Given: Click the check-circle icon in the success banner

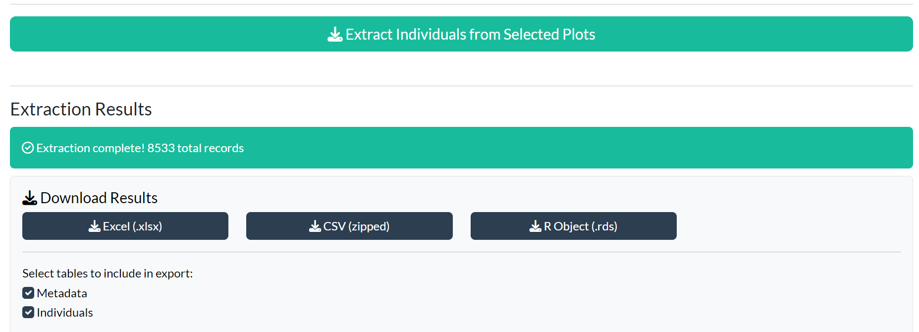Looking at the screenshot, I should 28,148.
